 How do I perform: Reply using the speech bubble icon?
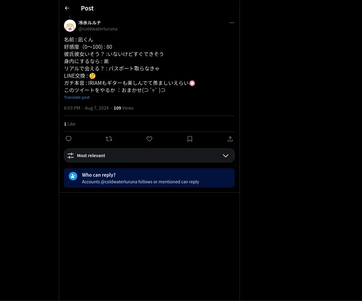(68, 139)
